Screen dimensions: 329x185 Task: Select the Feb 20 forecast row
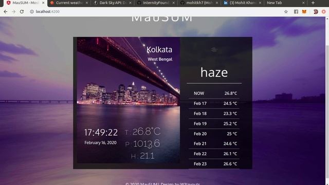coord(214,134)
